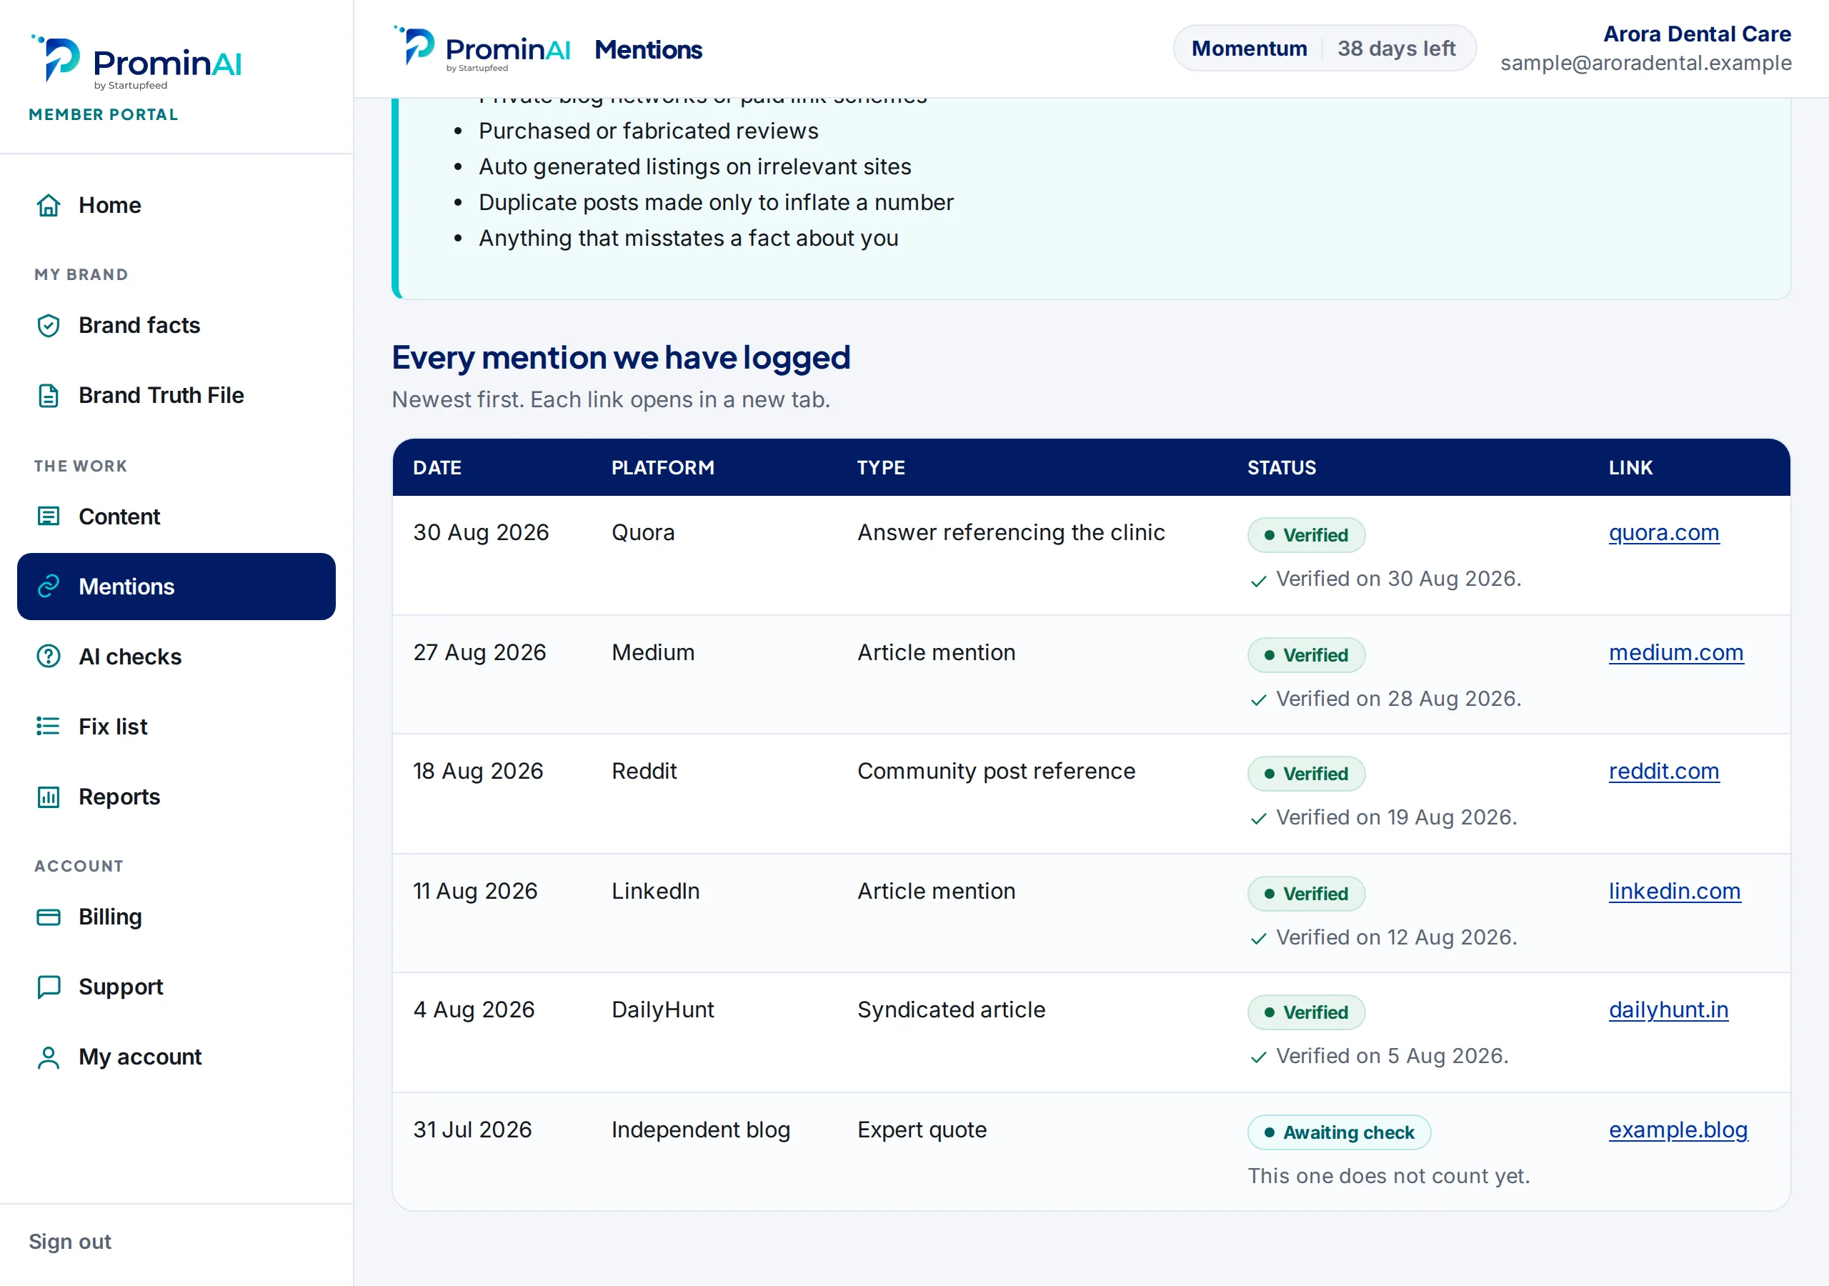Click the 'Syndicated article' type cell
This screenshot has height=1286, width=1829.
point(951,1010)
